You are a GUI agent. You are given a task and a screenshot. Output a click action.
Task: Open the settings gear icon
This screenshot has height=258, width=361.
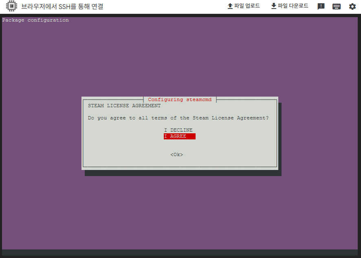352,7
